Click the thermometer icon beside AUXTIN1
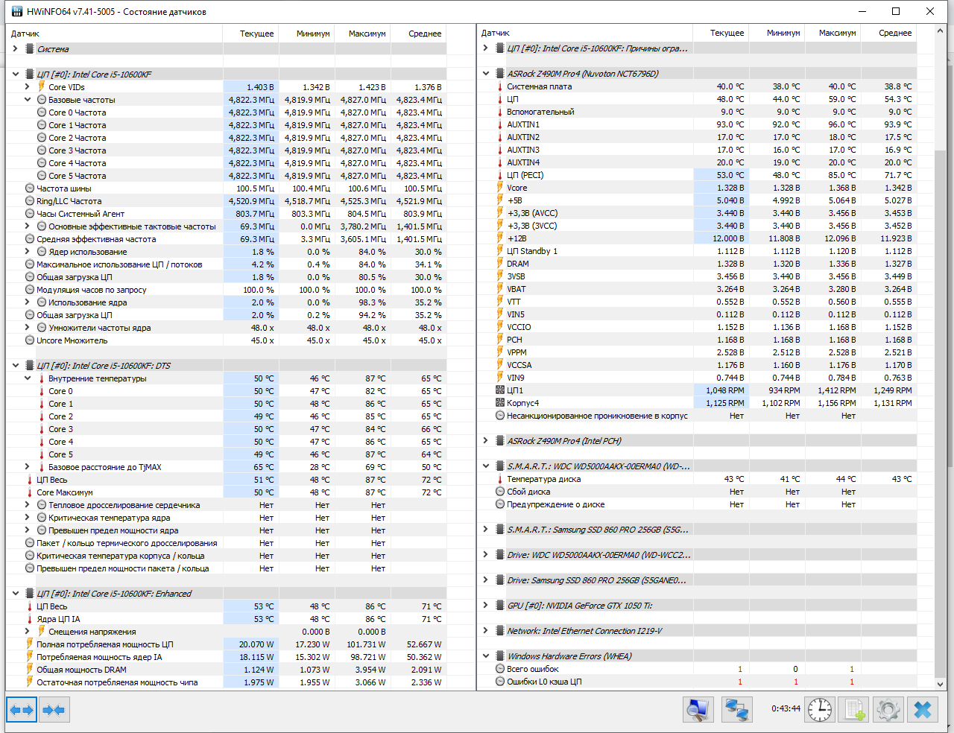This screenshot has width=954, height=733. coord(500,124)
